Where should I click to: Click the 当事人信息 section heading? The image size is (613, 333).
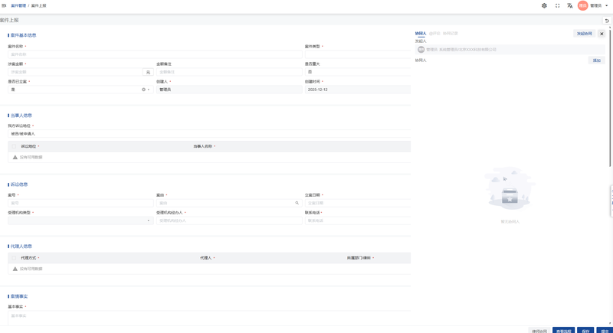pos(21,116)
